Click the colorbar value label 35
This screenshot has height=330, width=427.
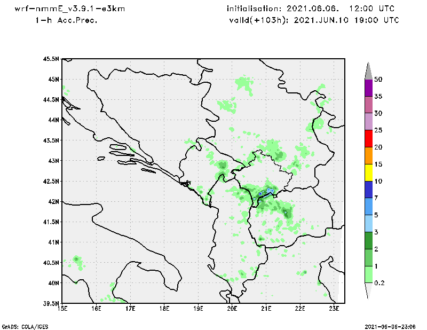pyautogui.click(x=378, y=96)
